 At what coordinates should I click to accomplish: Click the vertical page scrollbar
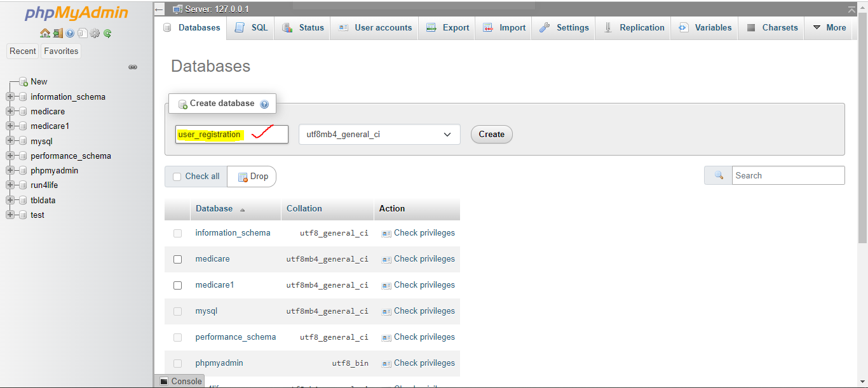coord(862,127)
